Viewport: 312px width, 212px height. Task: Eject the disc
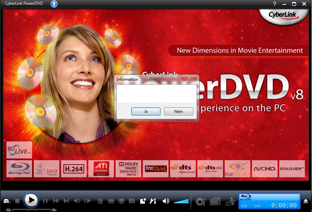[306, 201]
